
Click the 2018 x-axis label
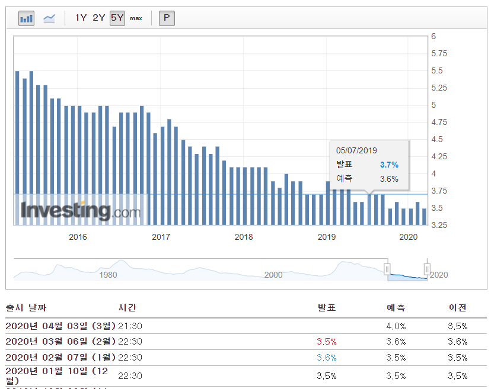point(244,237)
